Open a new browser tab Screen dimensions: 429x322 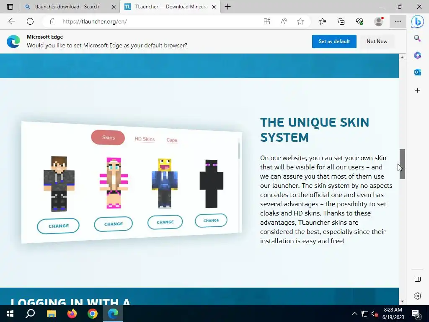pos(227,7)
